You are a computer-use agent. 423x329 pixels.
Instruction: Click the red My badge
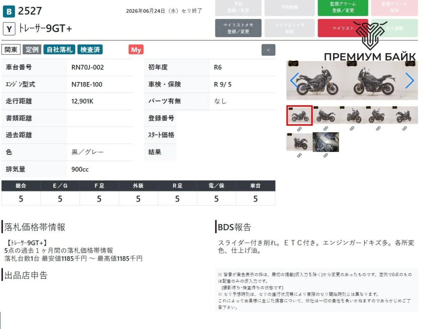pyautogui.click(x=136, y=50)
